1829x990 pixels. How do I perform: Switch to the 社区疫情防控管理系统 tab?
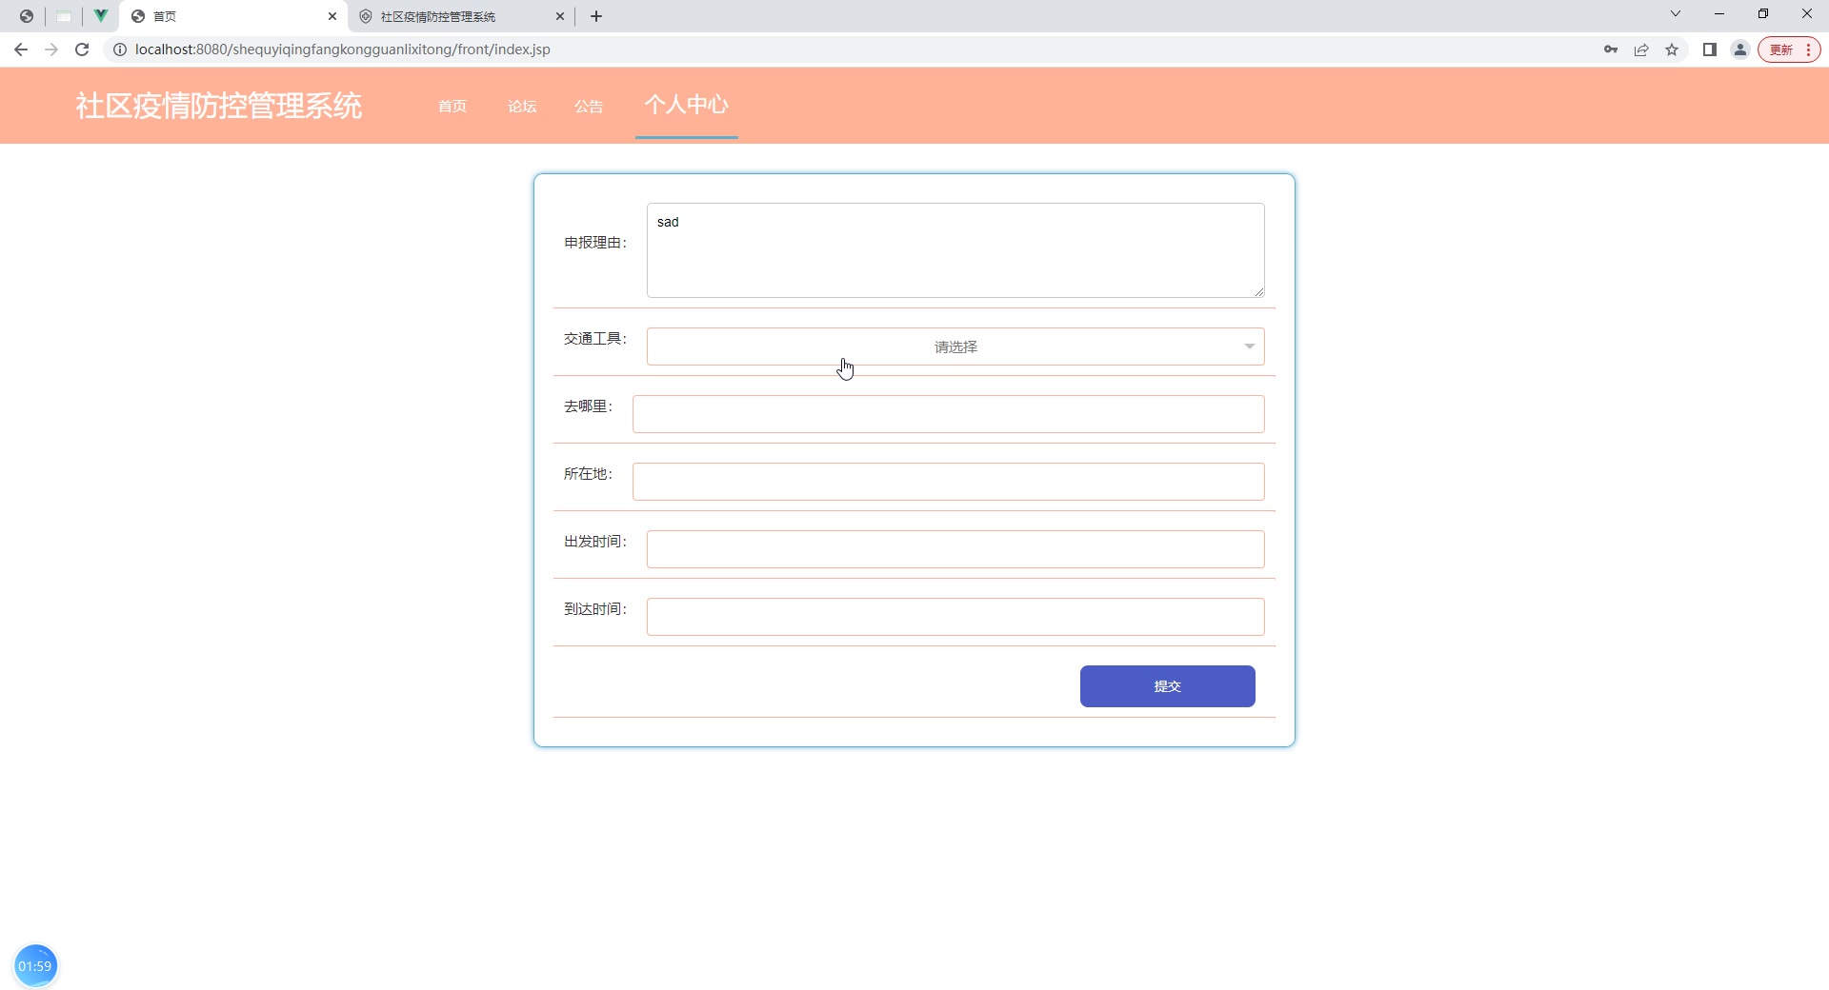tap(462, 16)
